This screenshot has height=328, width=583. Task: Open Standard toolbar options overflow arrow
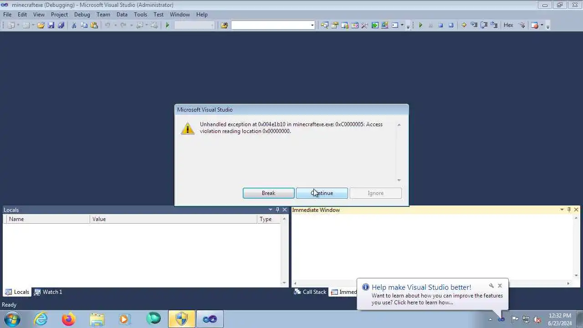pos(408,26)
